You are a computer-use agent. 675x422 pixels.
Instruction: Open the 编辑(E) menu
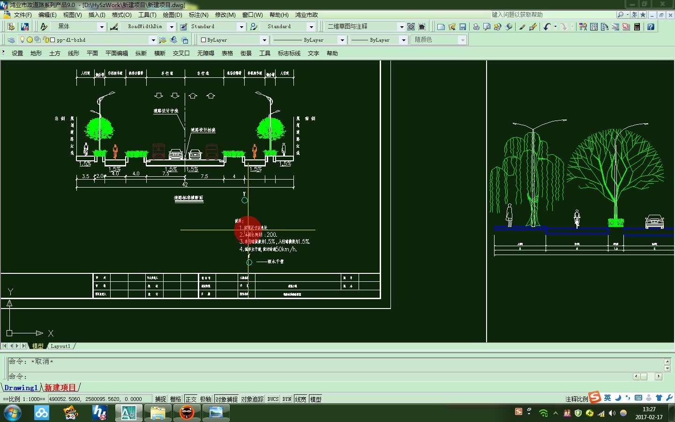tap(47, 15)
